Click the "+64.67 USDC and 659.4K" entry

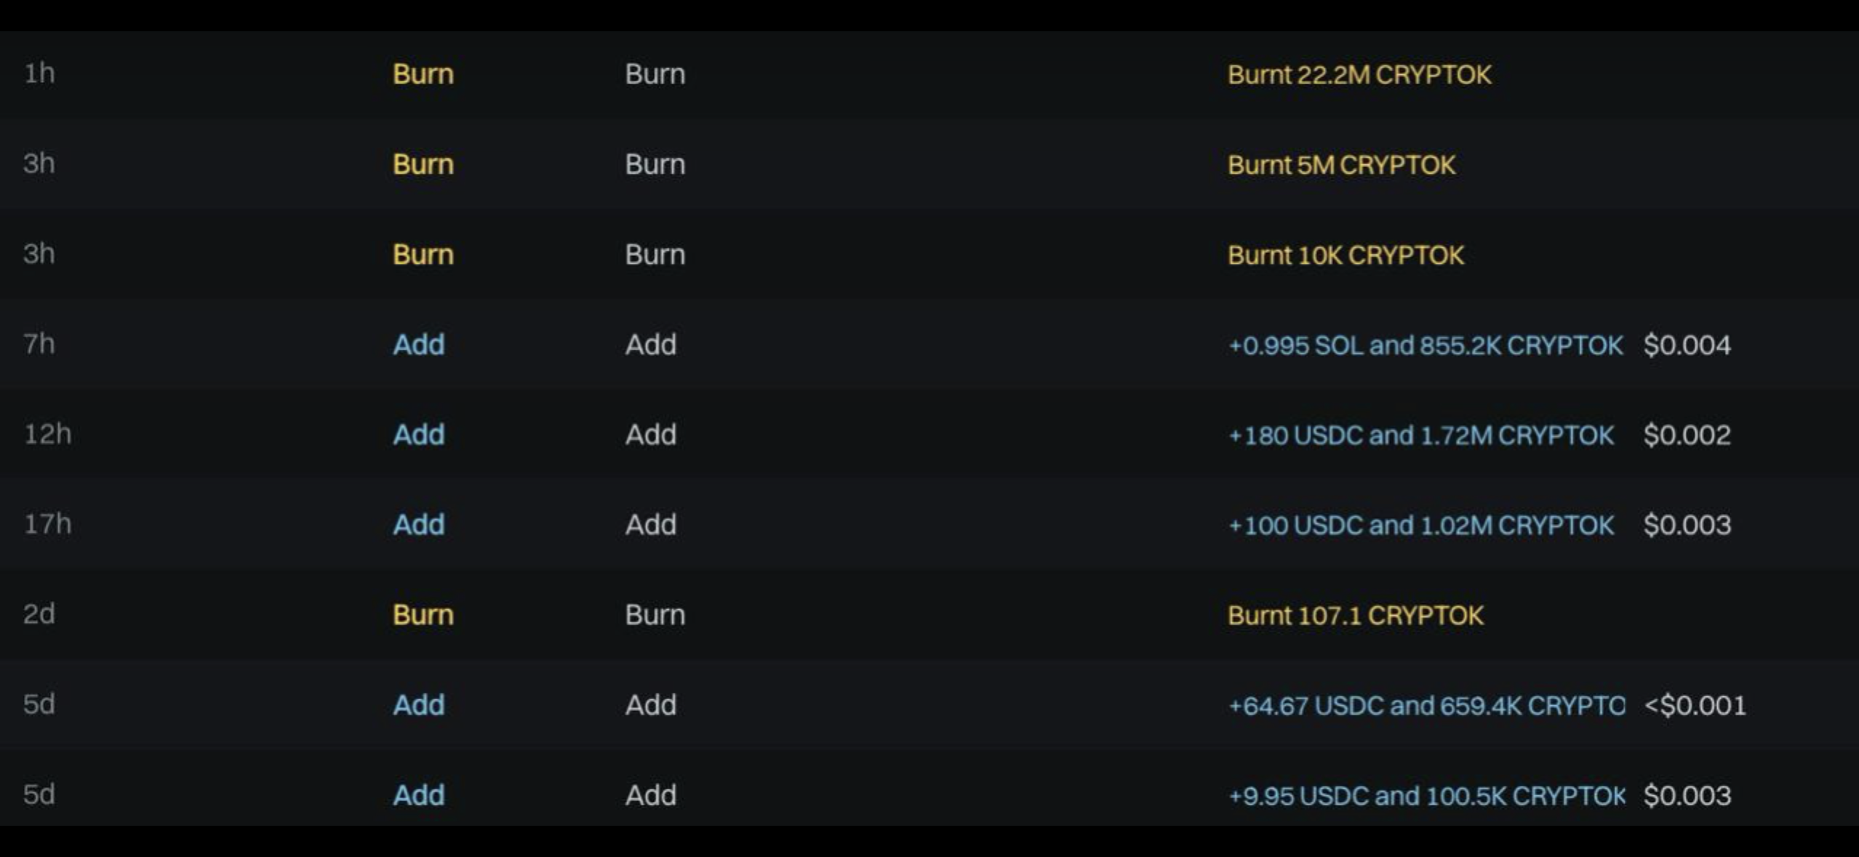[1426, 706]
